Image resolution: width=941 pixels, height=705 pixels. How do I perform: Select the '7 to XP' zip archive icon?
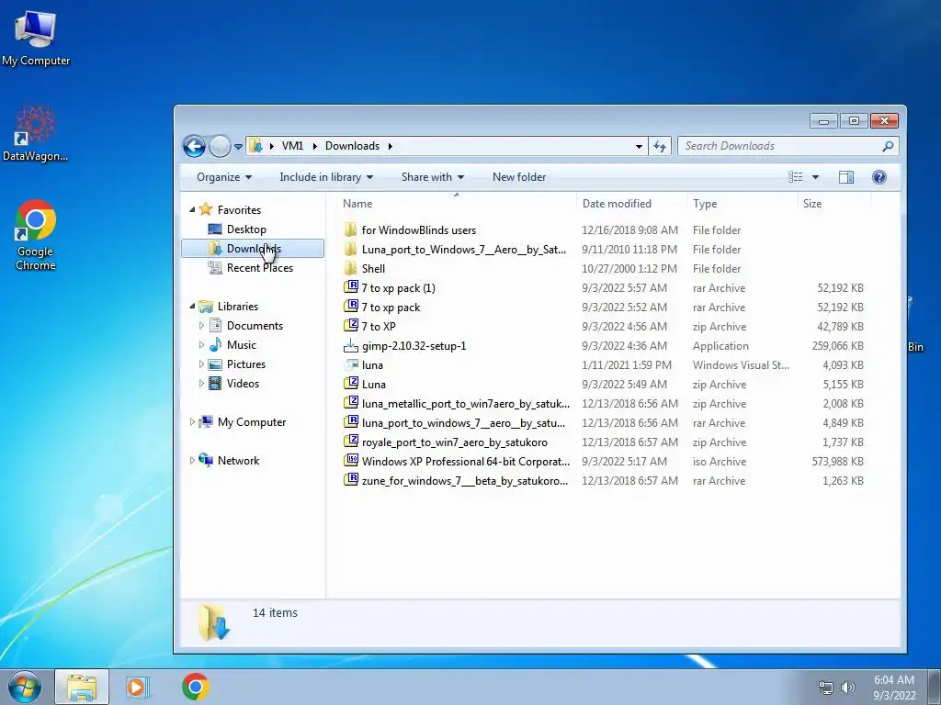pos(350,326)
